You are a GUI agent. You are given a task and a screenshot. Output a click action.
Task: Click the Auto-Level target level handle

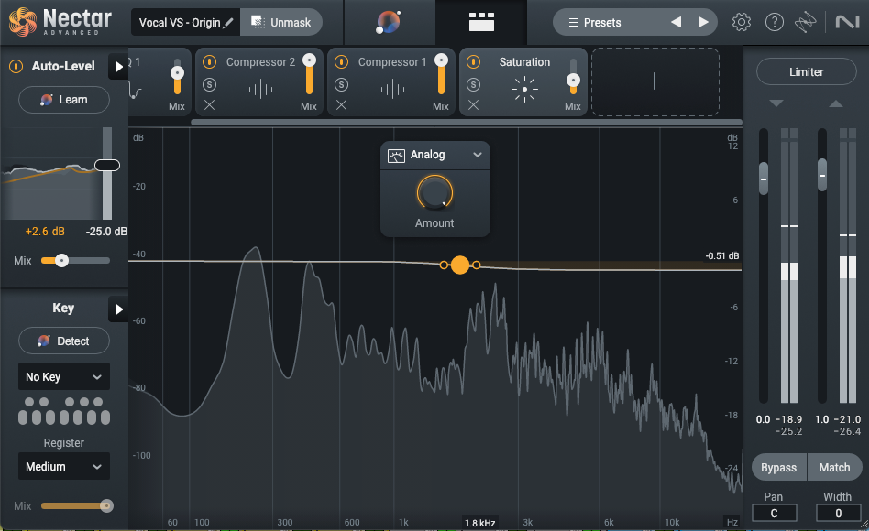click(107, 165)
